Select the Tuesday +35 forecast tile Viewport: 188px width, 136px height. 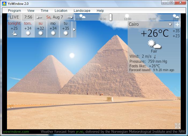point(66,29)
